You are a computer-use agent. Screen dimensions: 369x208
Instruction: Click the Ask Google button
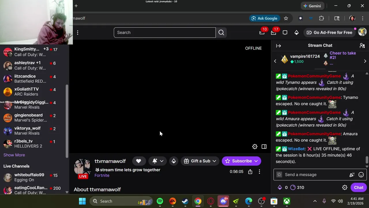264,18
